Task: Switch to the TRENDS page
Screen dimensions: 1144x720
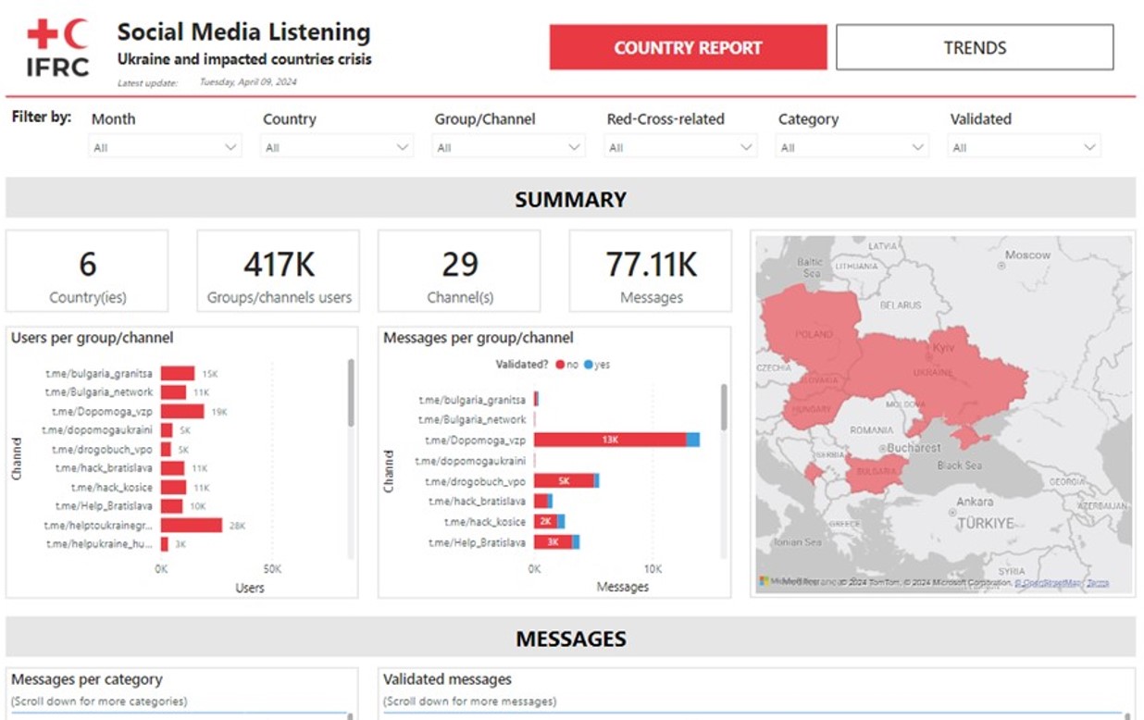Action: pyautogui.click(x=975, y=47)
